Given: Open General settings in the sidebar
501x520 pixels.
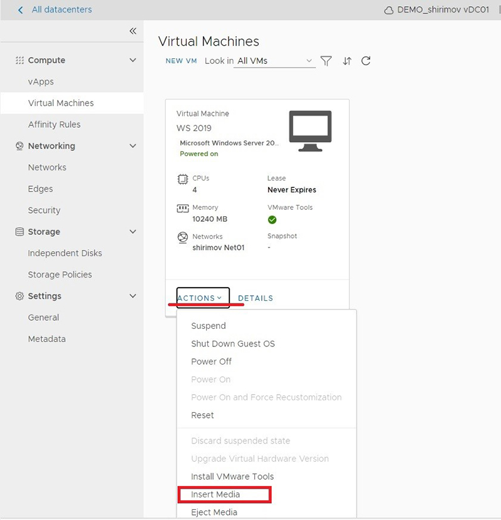Looking at the screenshot, I should [x=43, y=318].
